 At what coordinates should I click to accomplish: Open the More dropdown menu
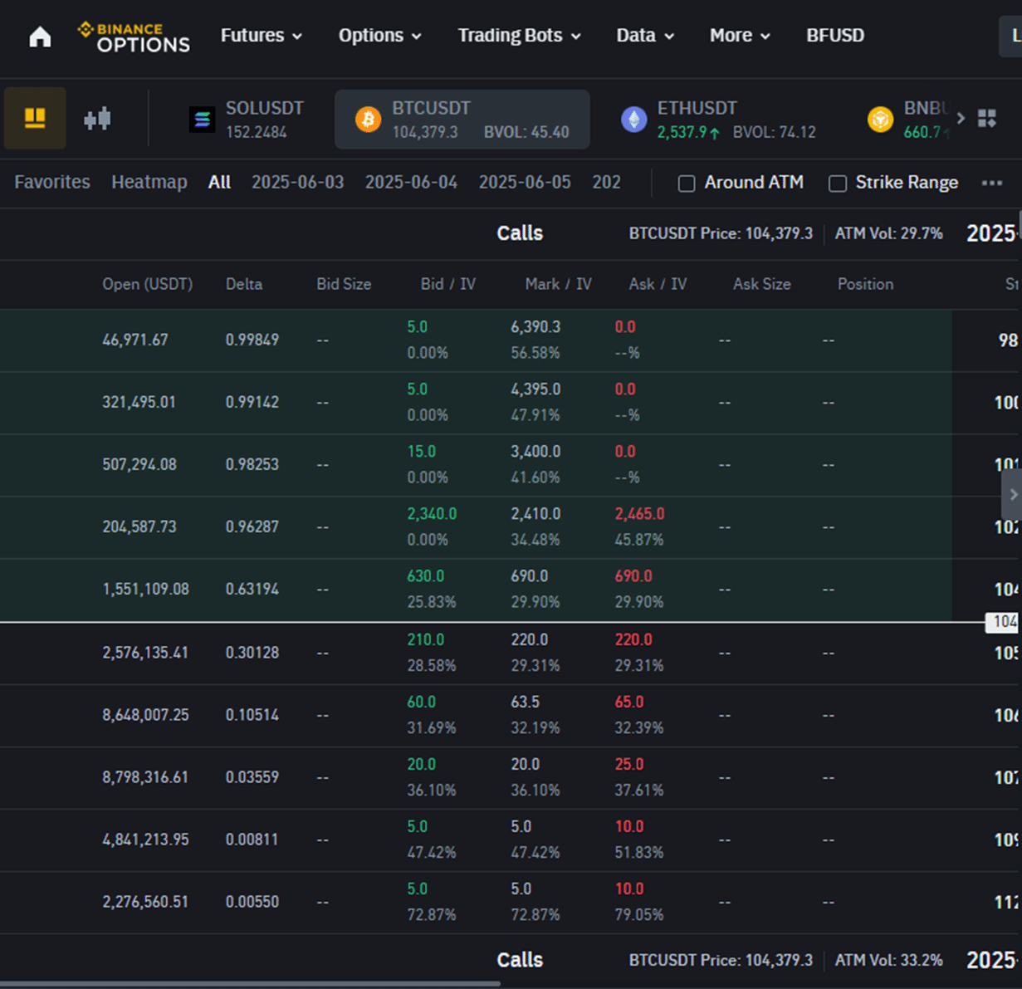(x=740, y=36)
